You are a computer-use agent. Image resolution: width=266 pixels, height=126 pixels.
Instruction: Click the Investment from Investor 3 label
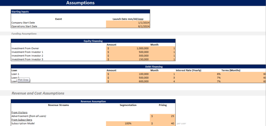coord(27,59)
